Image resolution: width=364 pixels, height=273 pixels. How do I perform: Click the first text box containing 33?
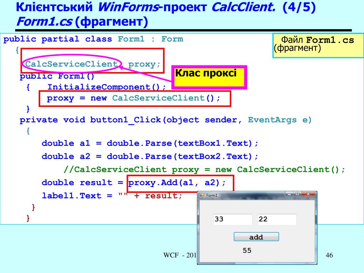click(233, 219)
